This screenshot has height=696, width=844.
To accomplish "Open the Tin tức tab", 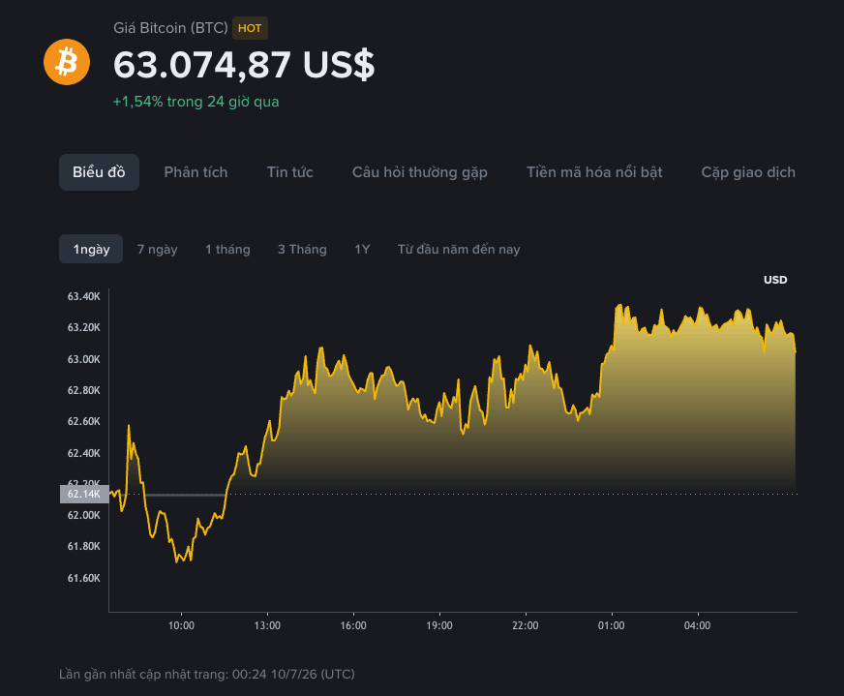I will pyautogui.click(x=290, y=172).
